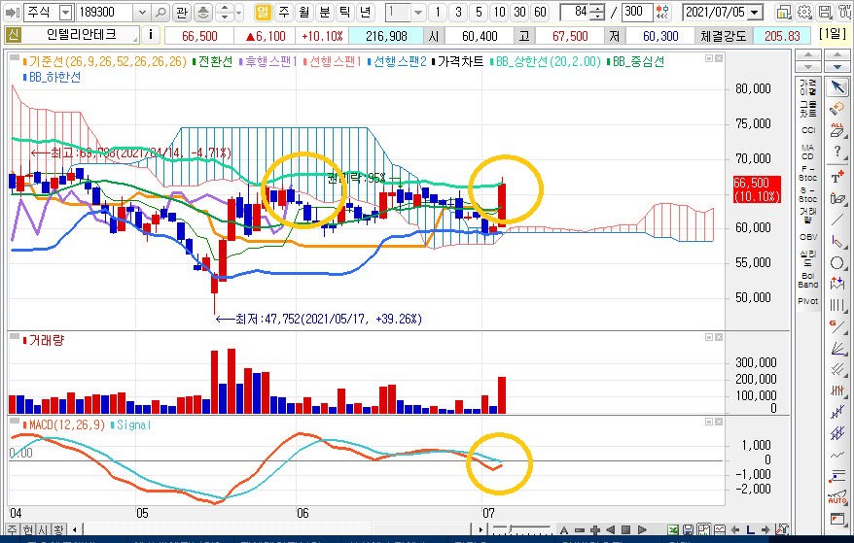The width and height of the screenshot is (854, 543).
Task: Click the 황 tab at bottom left
Action: coord(58,529)
